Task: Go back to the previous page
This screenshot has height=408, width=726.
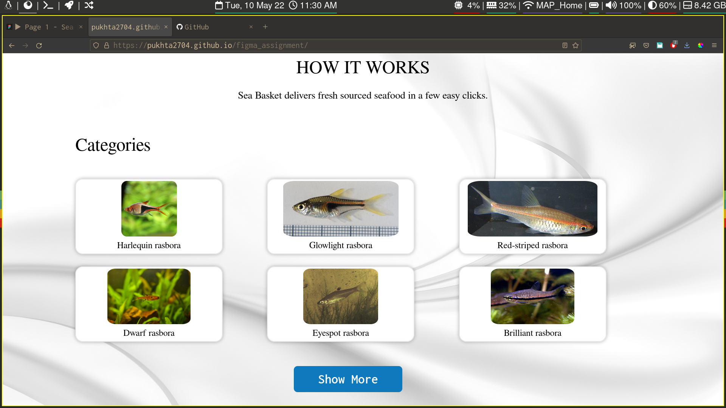Action: (12, 45)
